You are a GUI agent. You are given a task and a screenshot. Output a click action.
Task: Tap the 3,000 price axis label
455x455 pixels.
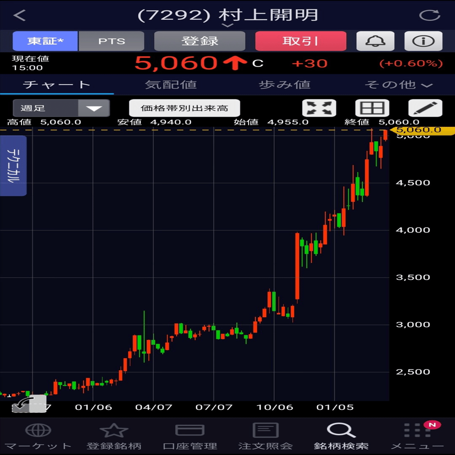click(x=413, y=325)
